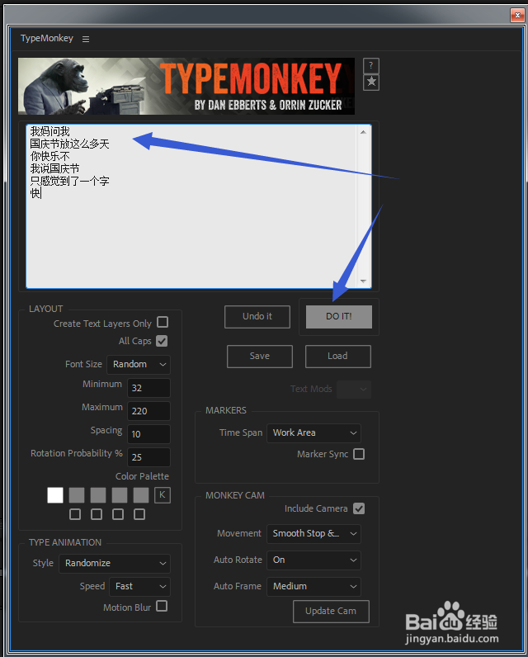Disable the Include Camera checkbox
The image size is (528, 657).
click(359, 508)
